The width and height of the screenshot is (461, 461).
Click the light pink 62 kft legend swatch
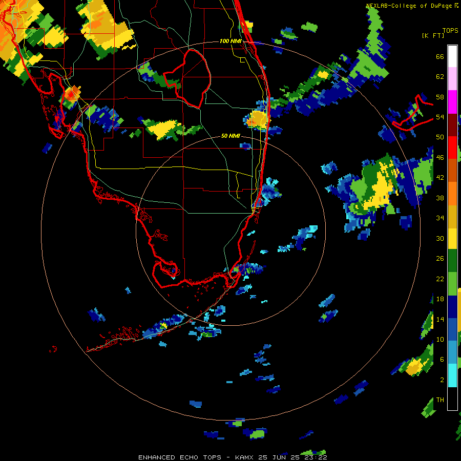click(x=452, y=78)
